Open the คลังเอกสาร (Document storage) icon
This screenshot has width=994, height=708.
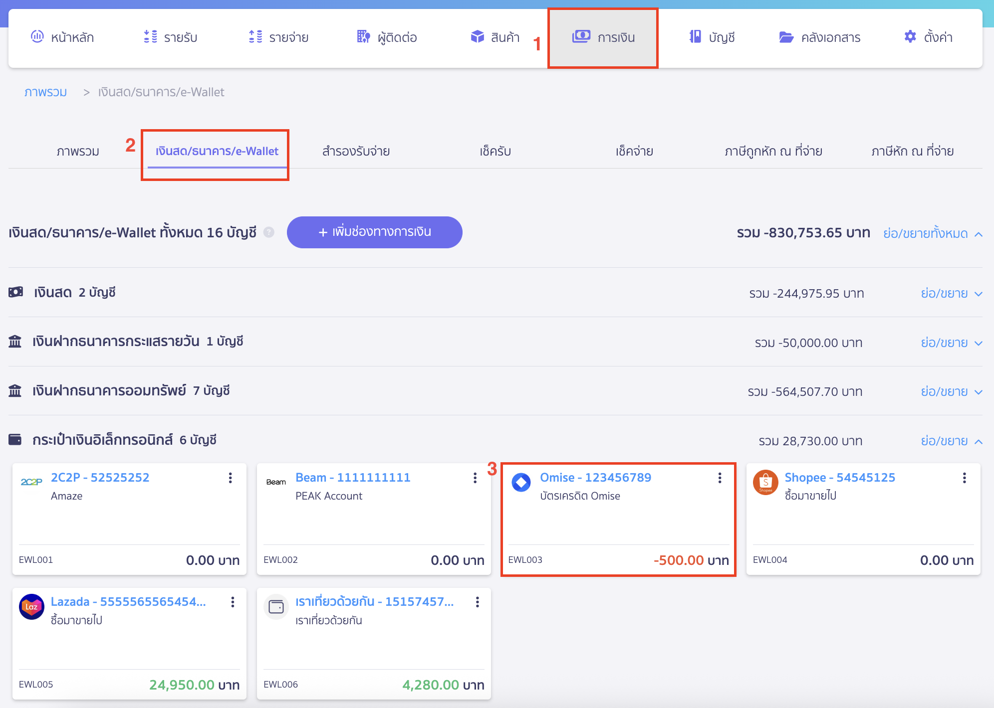[x=786, y=37]
